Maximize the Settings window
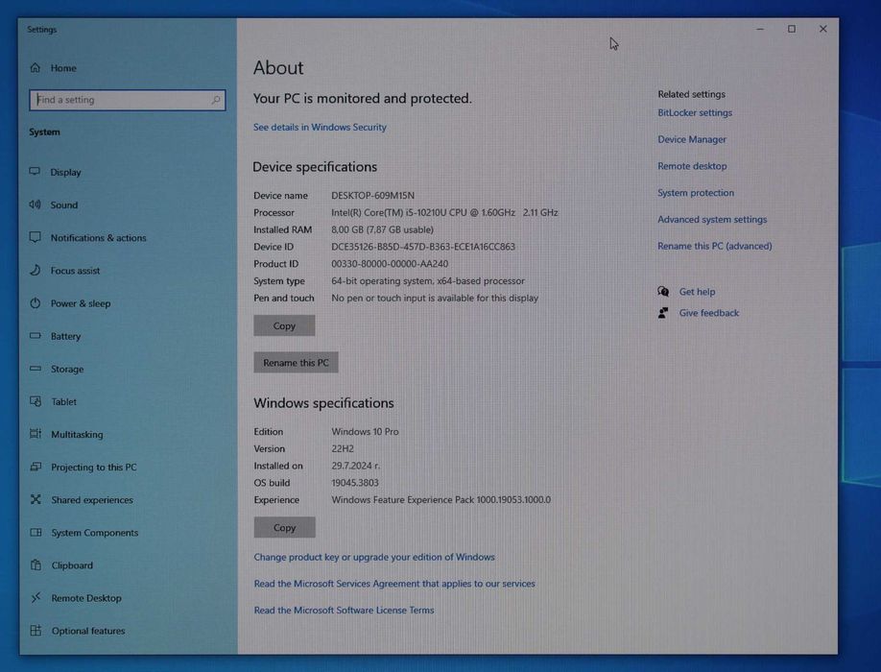 [792, 29]
